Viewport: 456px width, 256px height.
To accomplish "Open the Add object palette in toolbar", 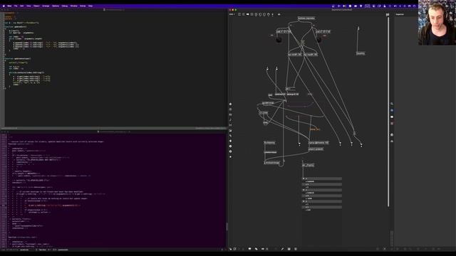I will [x=268, y=14].
